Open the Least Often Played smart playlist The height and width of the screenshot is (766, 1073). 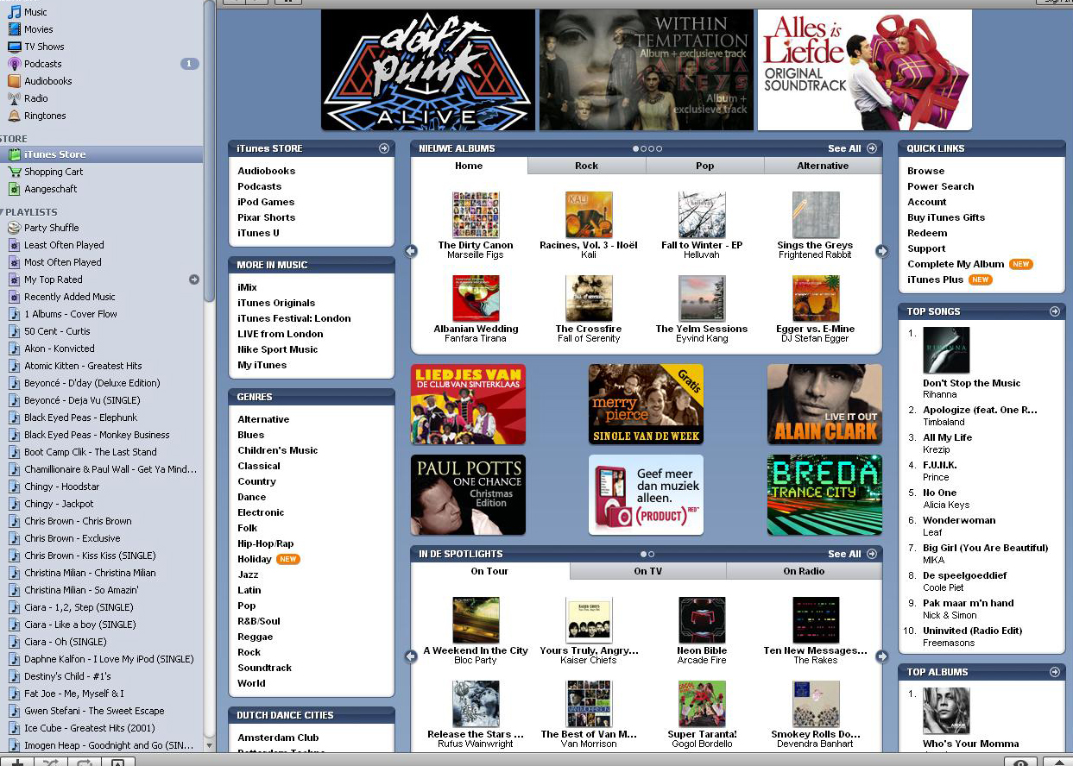pyautogui.click(x=64, y=245)
